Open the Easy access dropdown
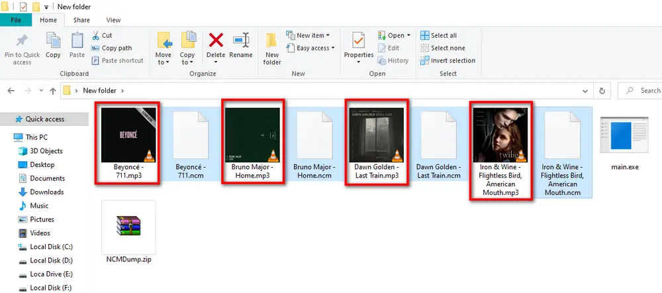 [x=310, y=48]
